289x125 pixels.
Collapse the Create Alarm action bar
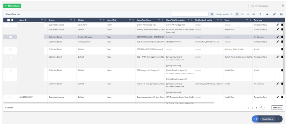(255, 119)
